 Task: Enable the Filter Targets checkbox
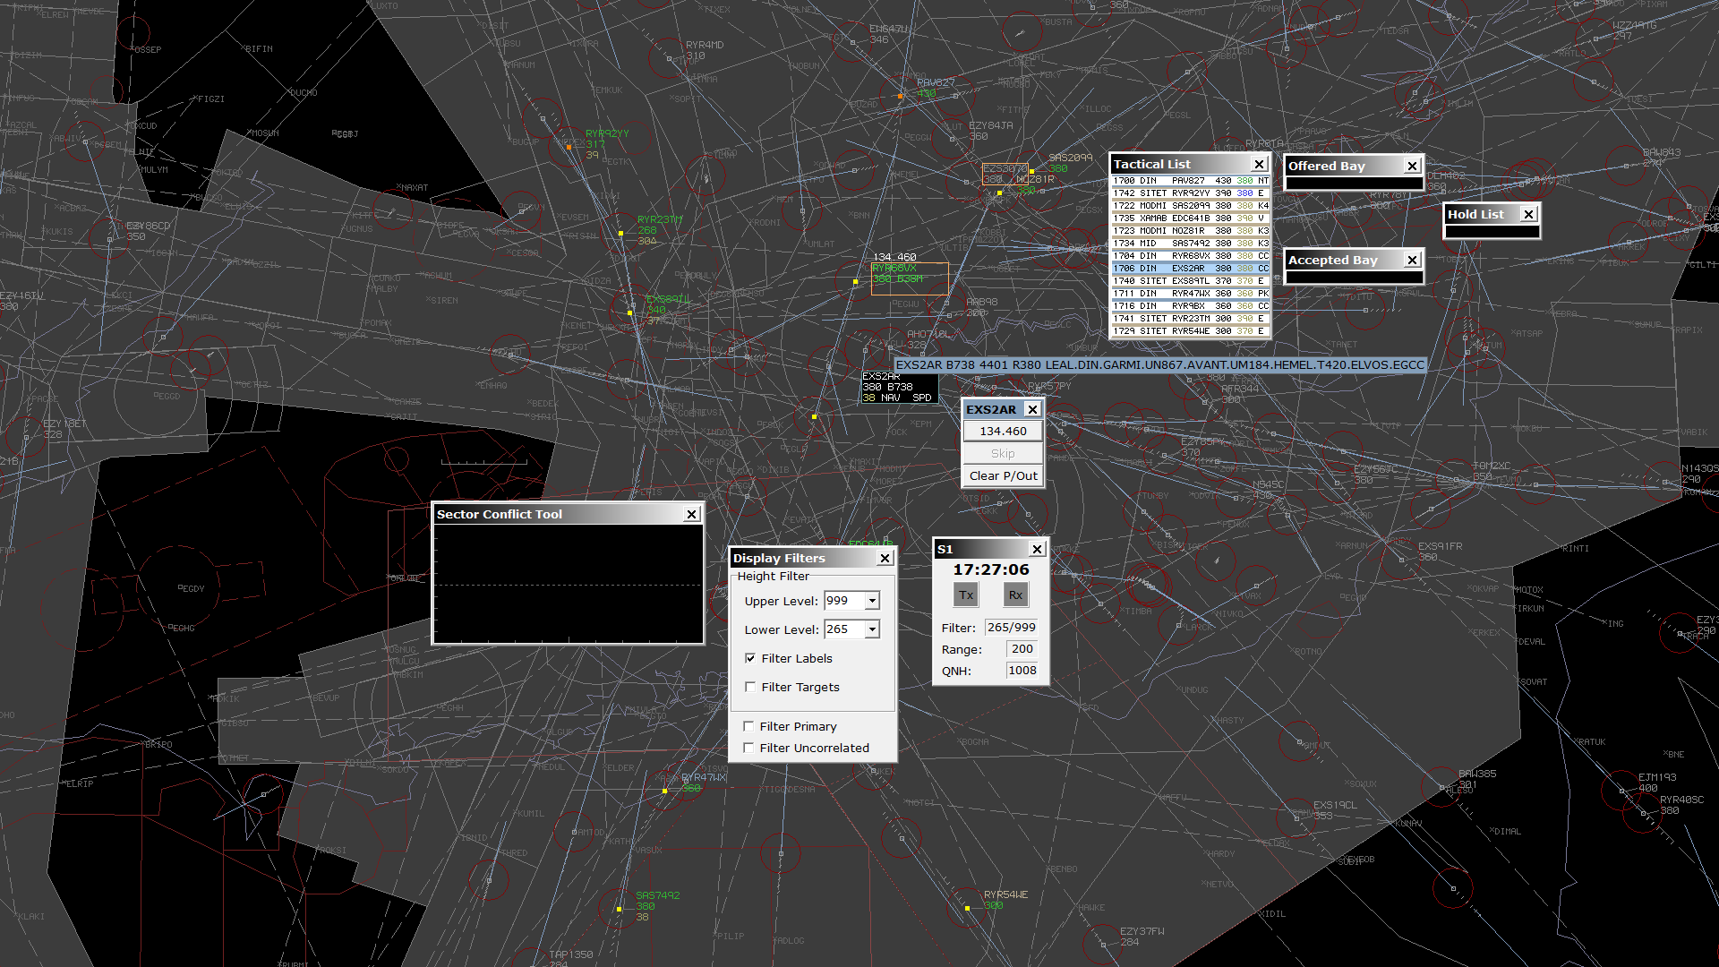750,687
